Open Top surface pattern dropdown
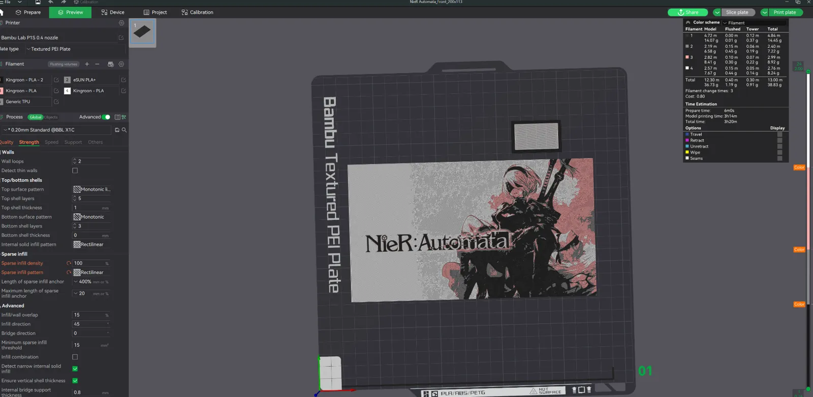813x397 pixels. pyautogui.click(x=92, y=189)
